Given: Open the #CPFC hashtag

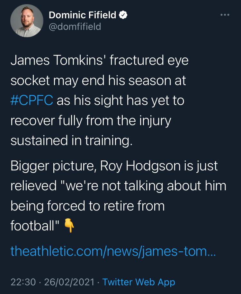Looking at the screenshot, I should (x=32, y=100).
